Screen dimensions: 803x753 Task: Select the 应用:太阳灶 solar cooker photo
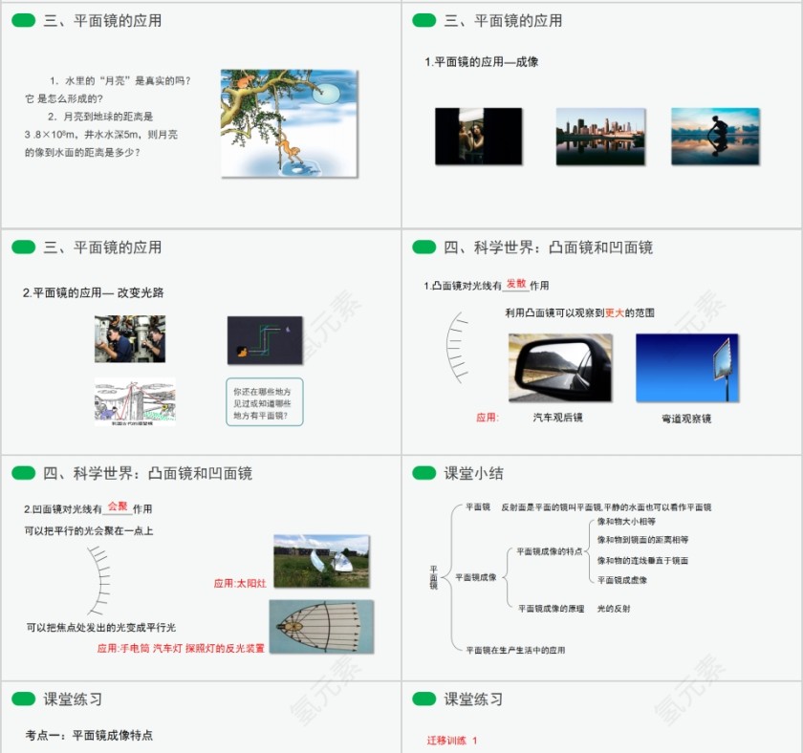(x=320, y=562)
